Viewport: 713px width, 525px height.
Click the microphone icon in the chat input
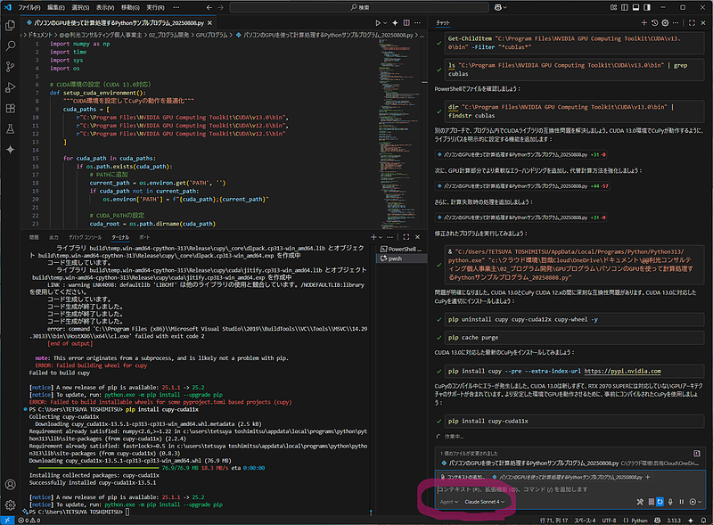670,502
